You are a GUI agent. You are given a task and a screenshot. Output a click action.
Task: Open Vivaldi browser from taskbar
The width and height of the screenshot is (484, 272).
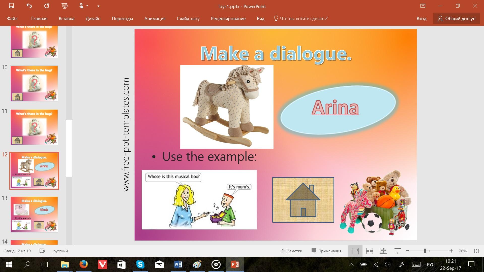click(103, 264)
